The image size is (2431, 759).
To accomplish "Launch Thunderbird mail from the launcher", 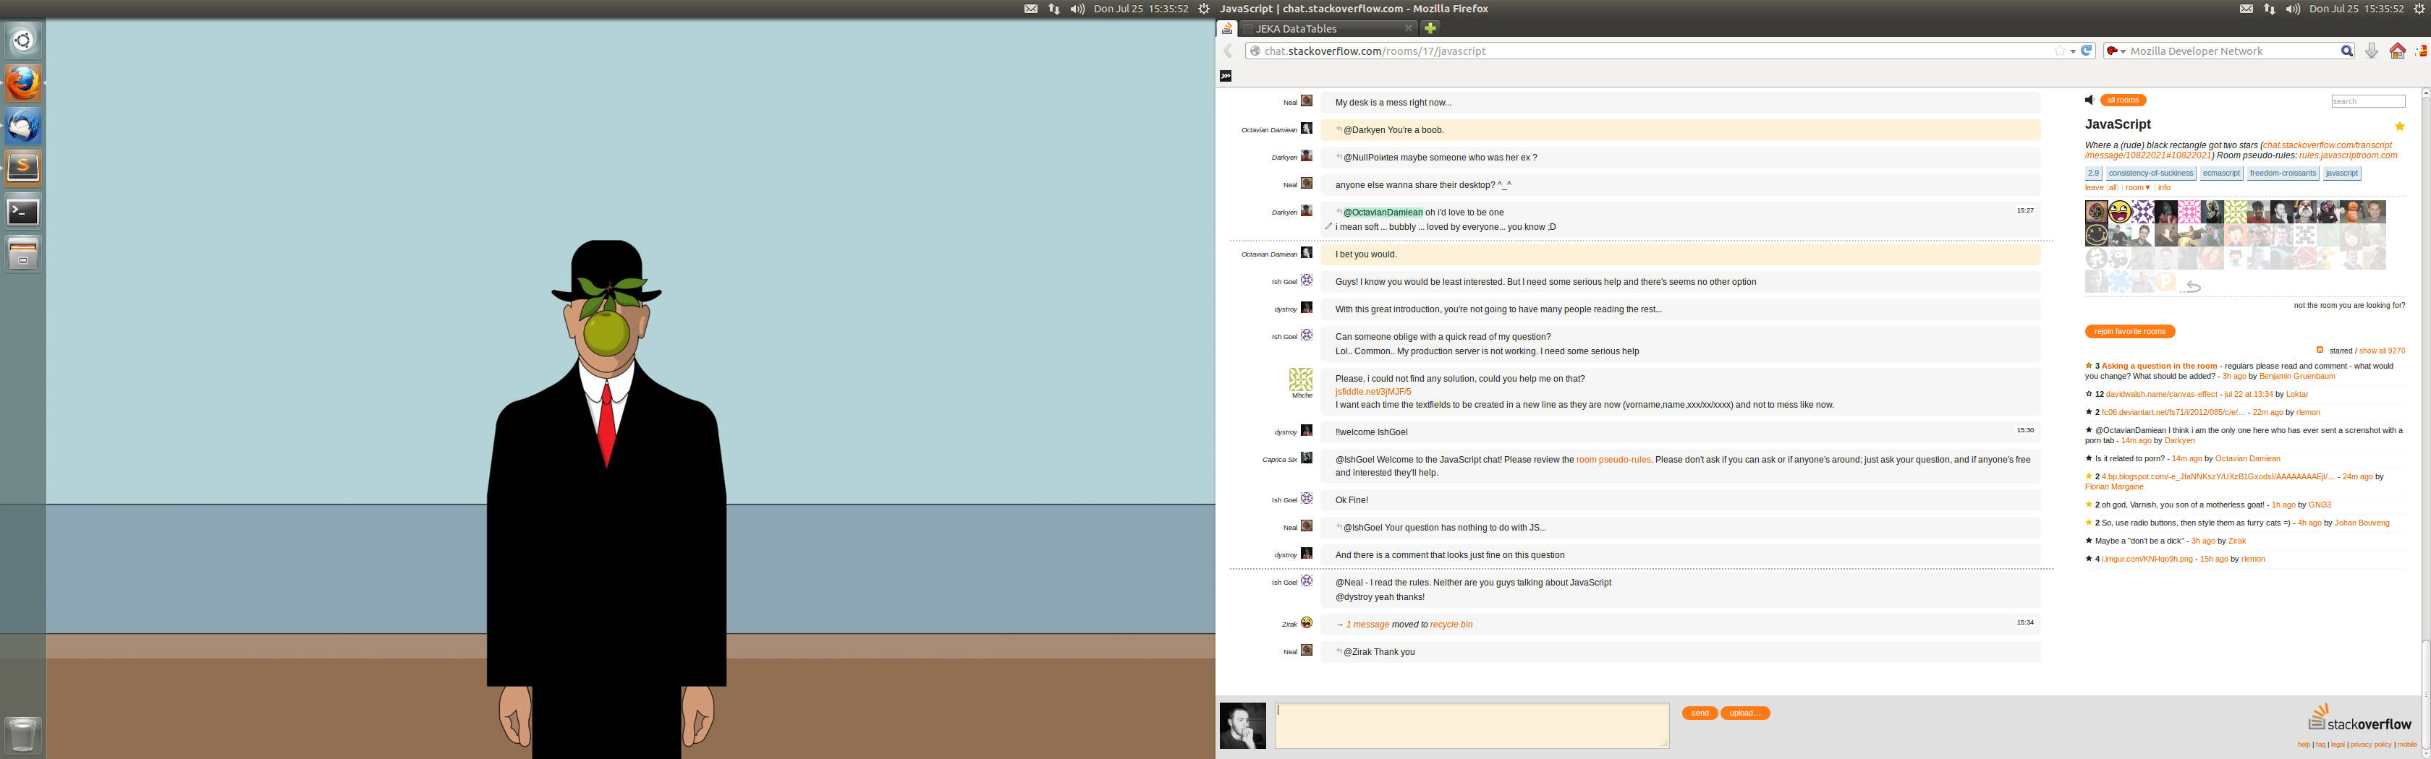I will click(x=22, y=126).
